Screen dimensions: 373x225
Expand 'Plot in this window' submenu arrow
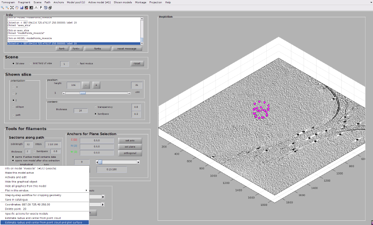[x=86, y=190]
